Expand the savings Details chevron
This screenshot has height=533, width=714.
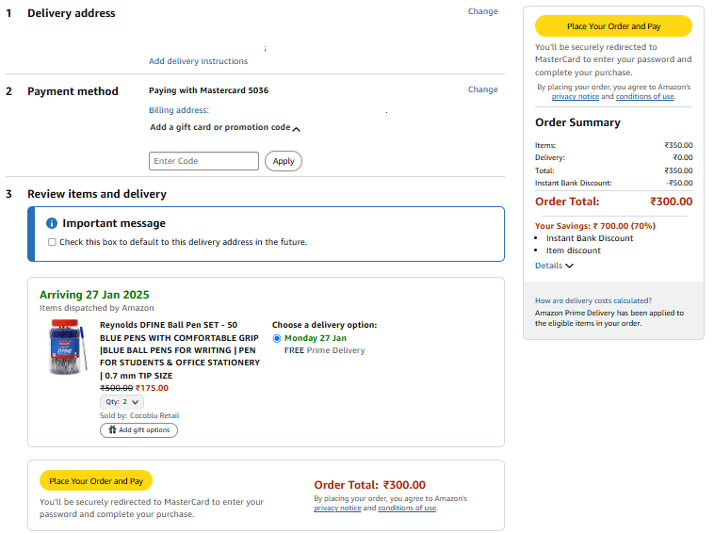pos(569,266)
